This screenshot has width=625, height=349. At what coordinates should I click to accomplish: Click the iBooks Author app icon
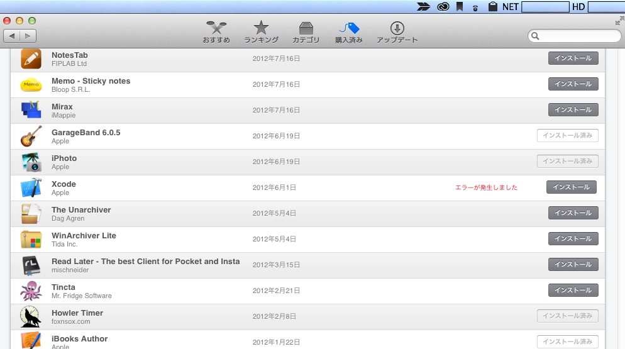[31, 340]
